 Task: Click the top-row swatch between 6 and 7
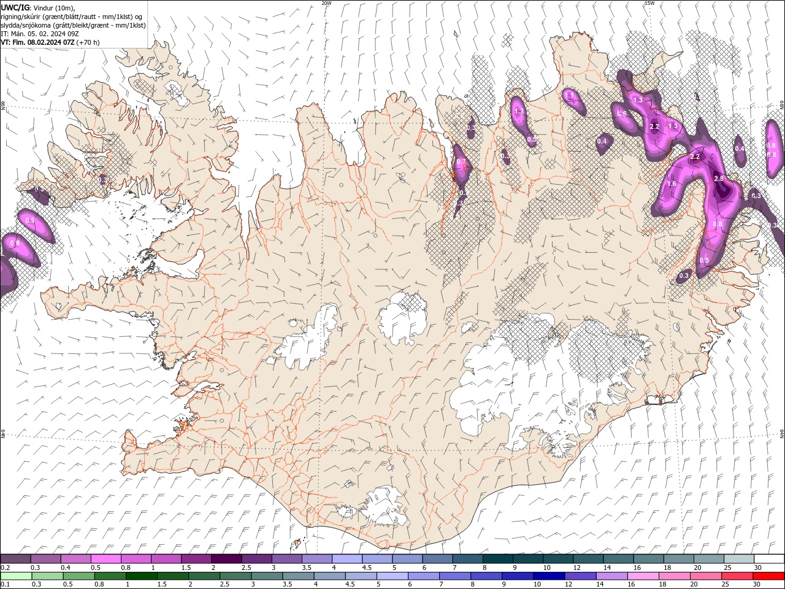click(437, 559)
